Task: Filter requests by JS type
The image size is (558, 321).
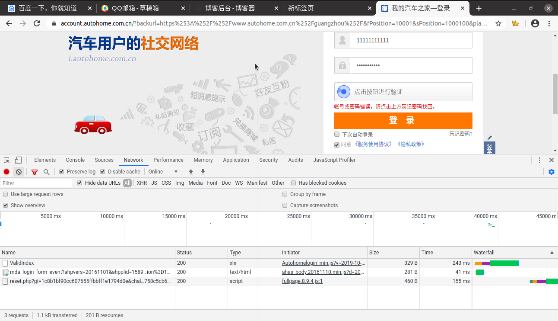Action: click(154, 183)
